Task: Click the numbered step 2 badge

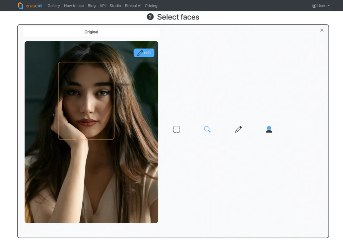Action: [150, 17]
